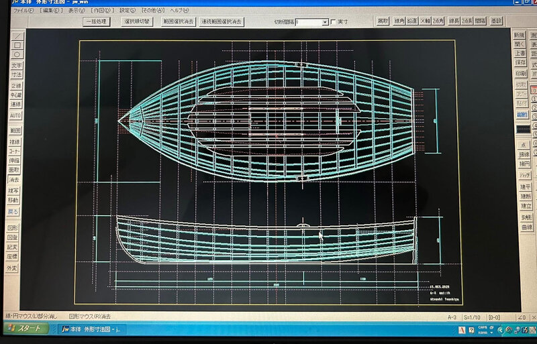Open the ファイル(F) menu

click(x=23, y=10)
